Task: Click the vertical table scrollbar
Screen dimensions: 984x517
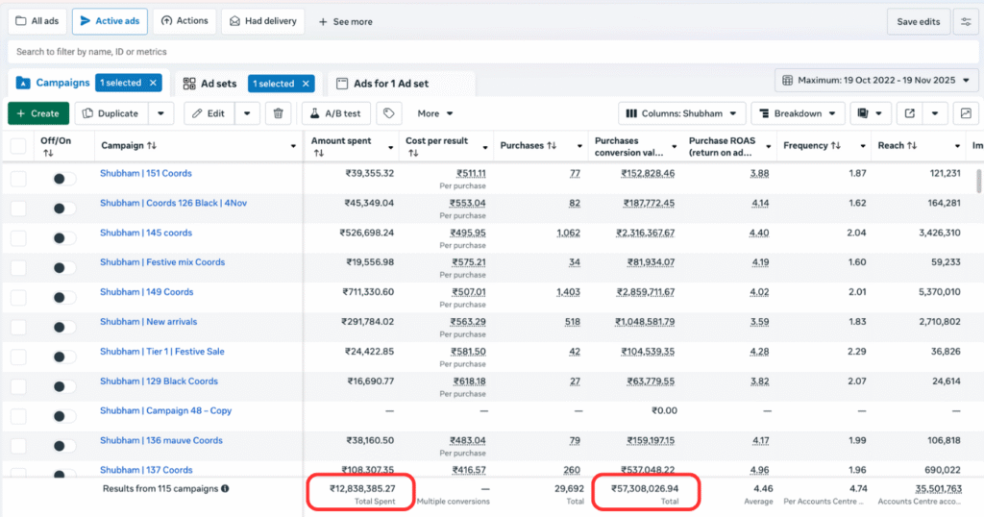Action: pyautogui.click(x=978, y=183)
